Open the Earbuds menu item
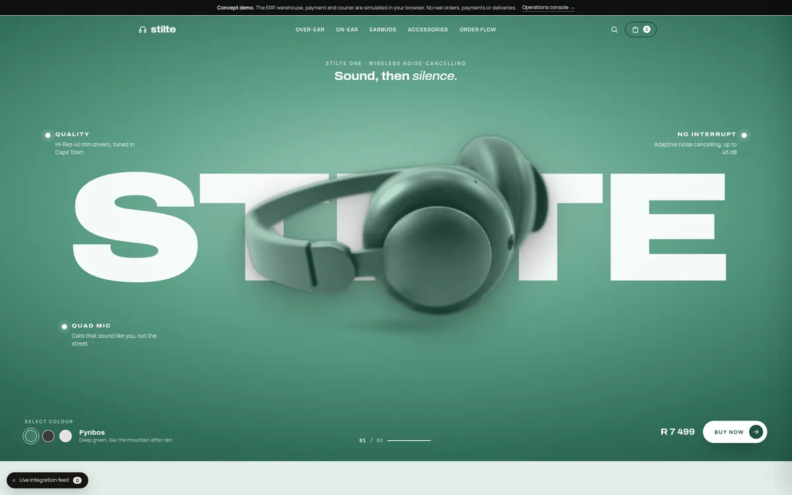Viewport: 792px width, 495px height. click(383, 30)
